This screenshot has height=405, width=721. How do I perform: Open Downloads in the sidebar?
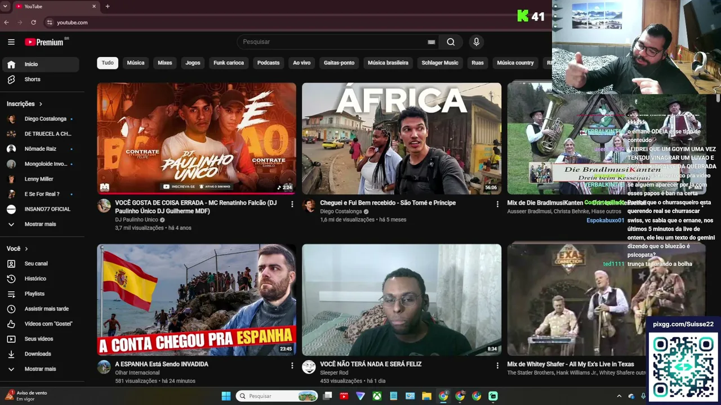pyautogui.click(x=41, y=354)
